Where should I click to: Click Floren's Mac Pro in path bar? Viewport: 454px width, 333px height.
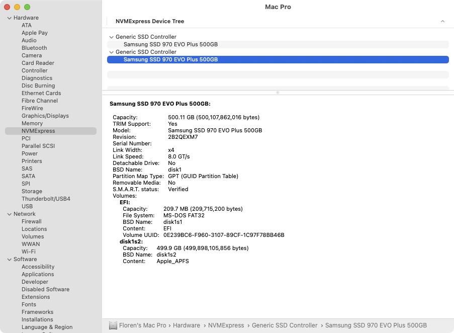click(143, 325)
